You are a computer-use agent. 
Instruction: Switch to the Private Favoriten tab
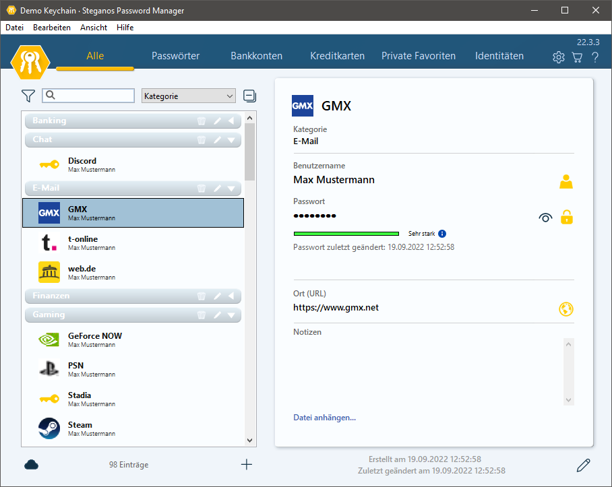click(419, 56)
